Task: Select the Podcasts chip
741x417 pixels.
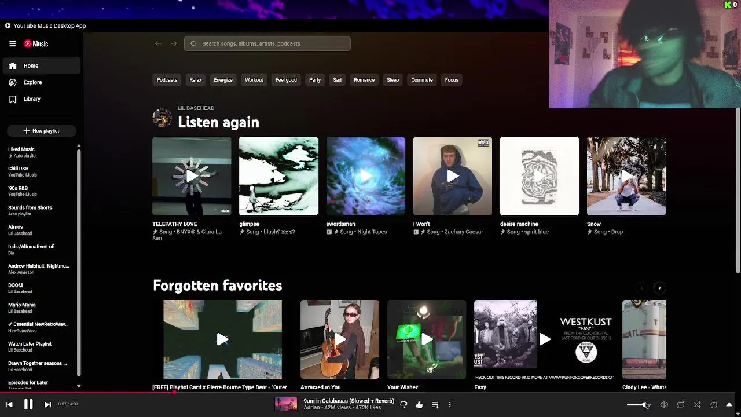Action: [167, 80]
